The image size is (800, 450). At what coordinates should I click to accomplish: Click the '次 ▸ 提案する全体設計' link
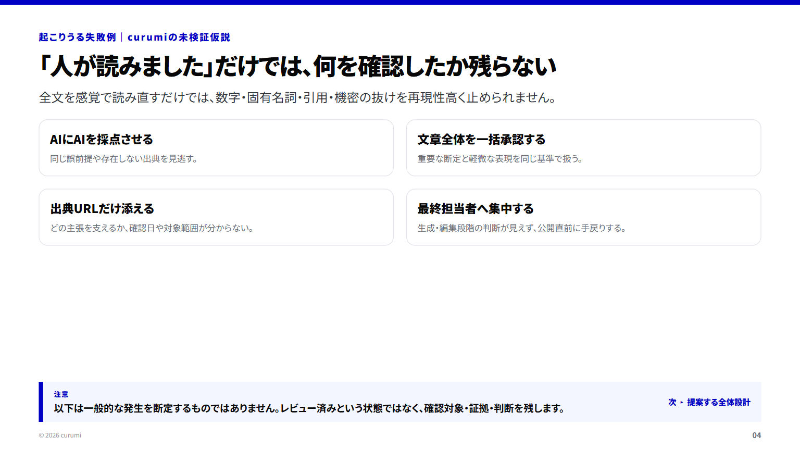[709, 402]
